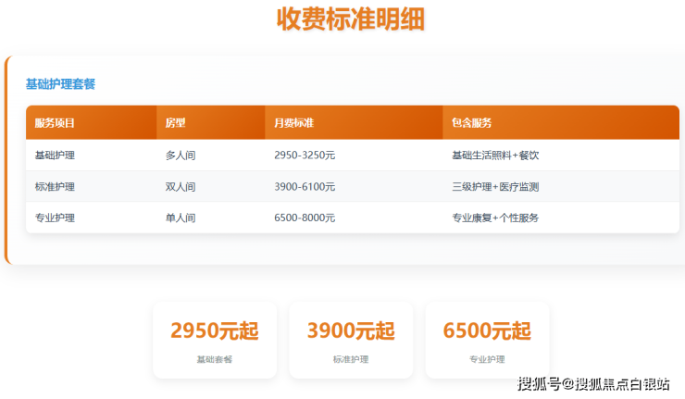Screen dimensions: 685x399
Task: Select the 2950-3250元 price cell
Action: (x=305, y=156)
